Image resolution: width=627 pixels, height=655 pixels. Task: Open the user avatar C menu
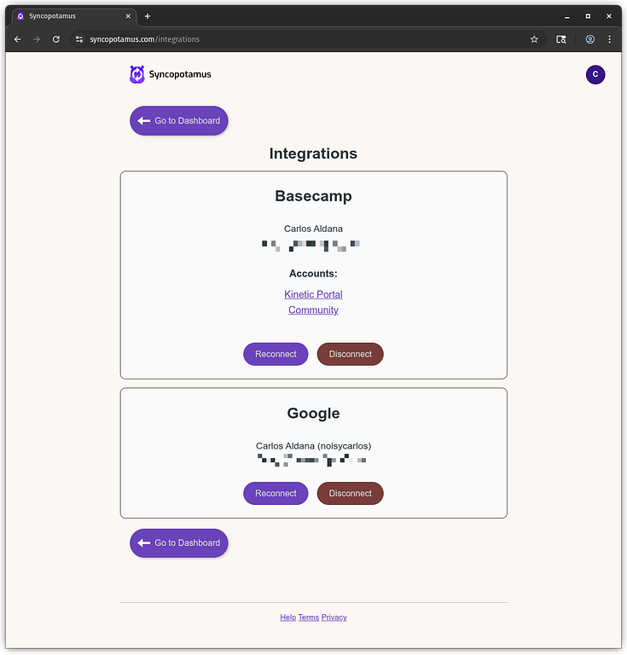point(595,75)
